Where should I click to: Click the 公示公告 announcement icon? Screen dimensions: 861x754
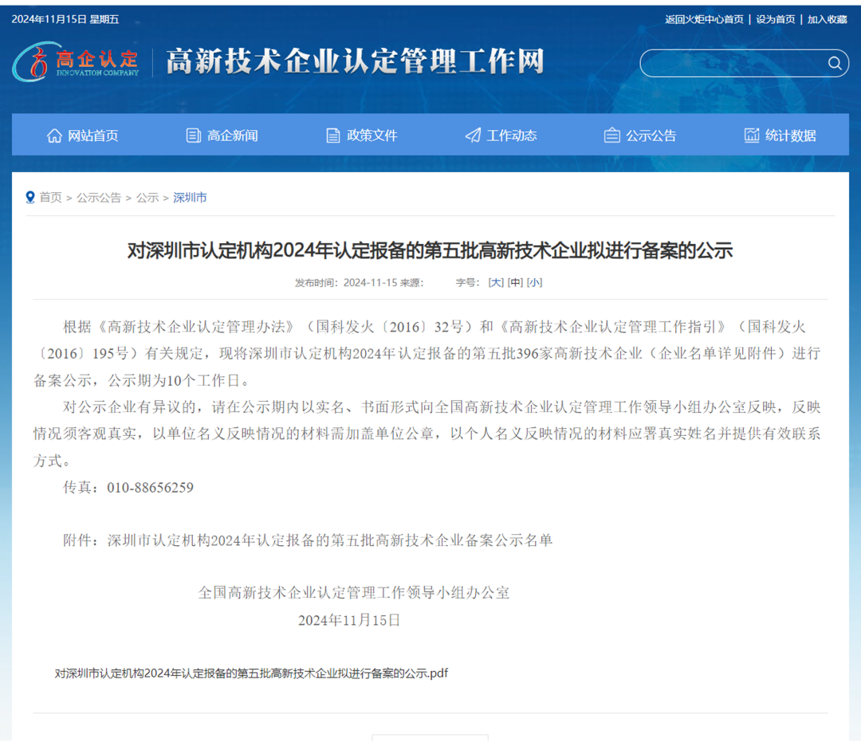[x=612, y=135]
